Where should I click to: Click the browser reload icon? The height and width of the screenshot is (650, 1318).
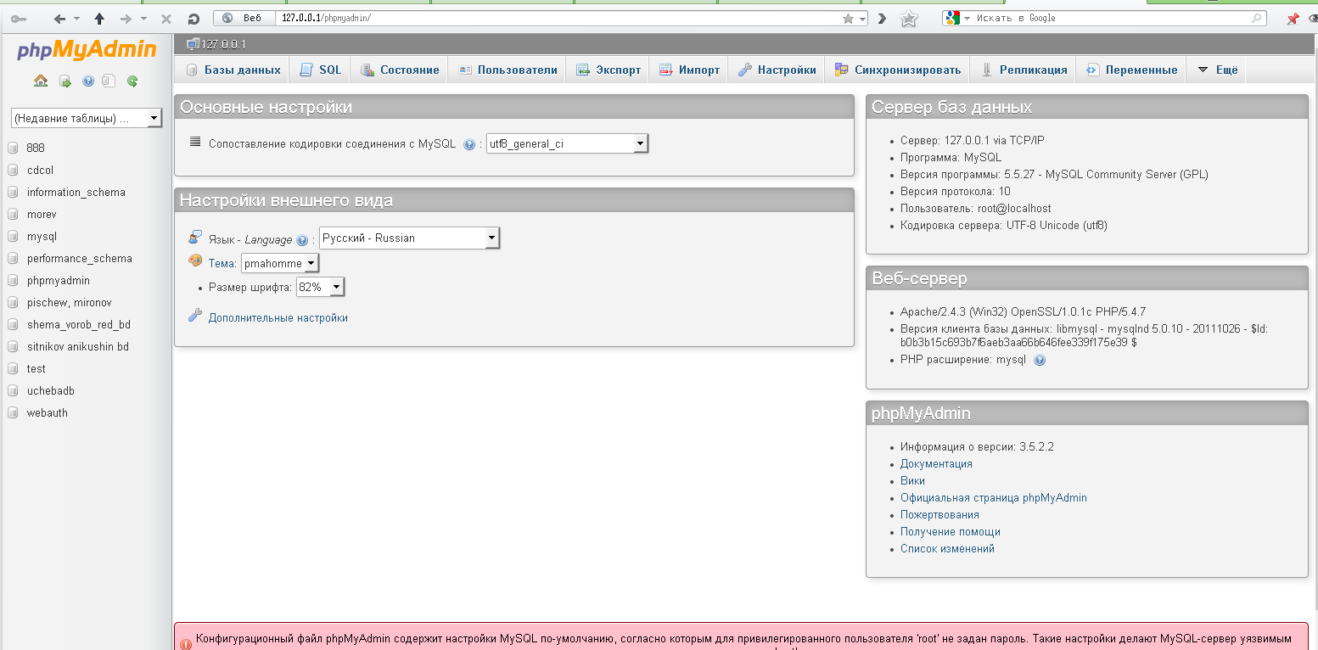pyautogui.click(x=193, y=19)
